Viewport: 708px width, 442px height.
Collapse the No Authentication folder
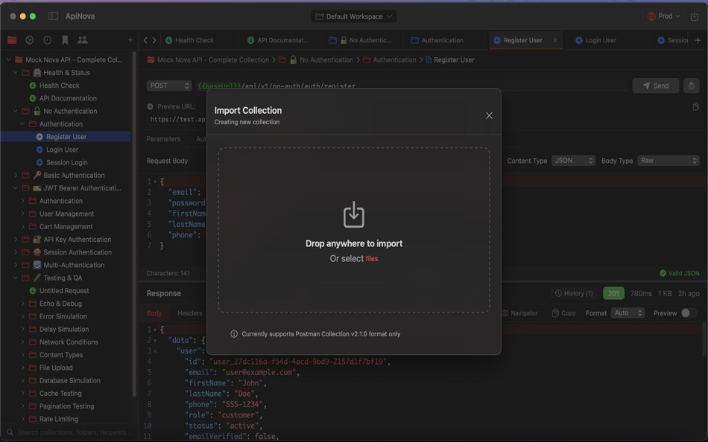pos(16,111)
